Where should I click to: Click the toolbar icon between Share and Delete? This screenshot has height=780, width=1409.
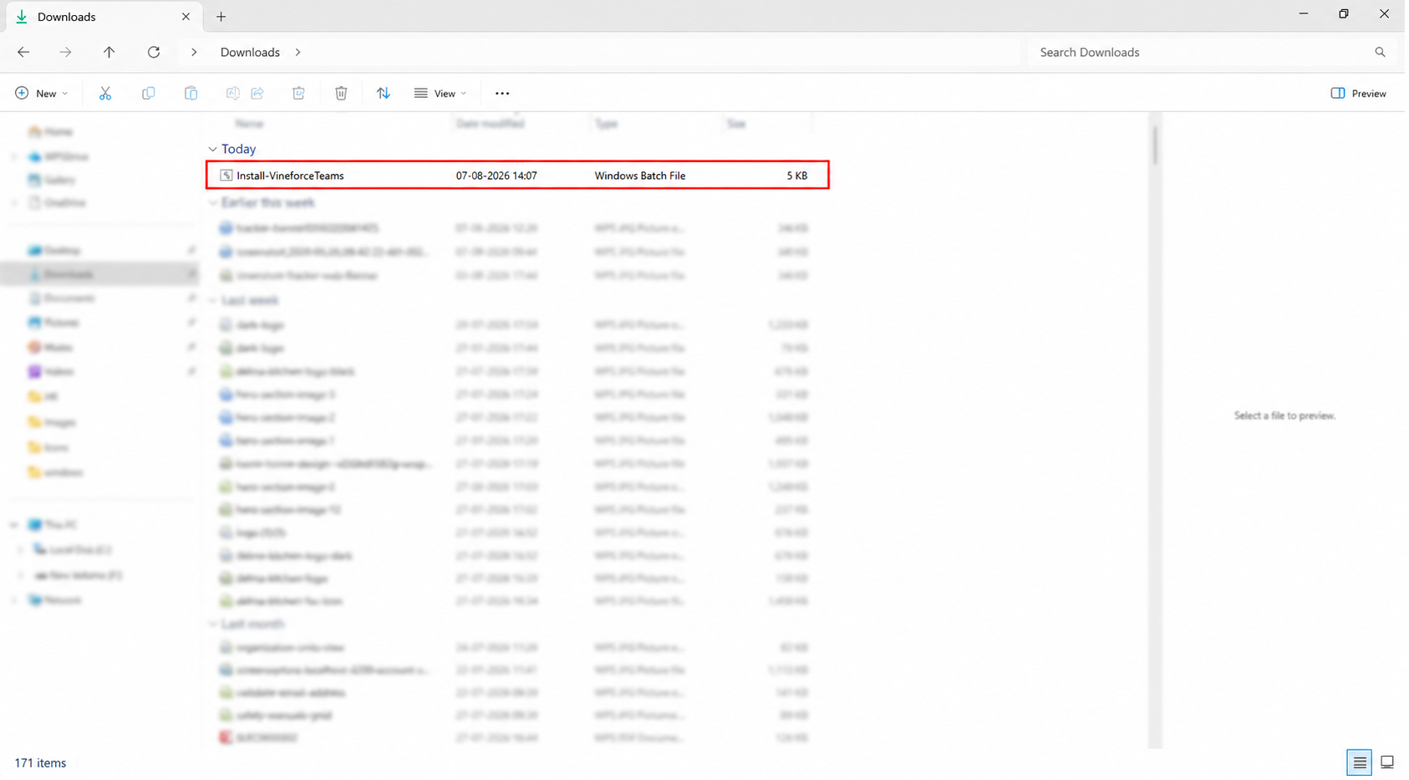tap(298, 94)
